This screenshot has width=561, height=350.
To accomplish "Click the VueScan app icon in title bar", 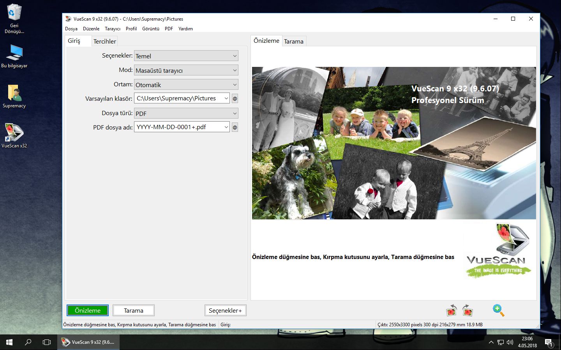I will 68,19.
